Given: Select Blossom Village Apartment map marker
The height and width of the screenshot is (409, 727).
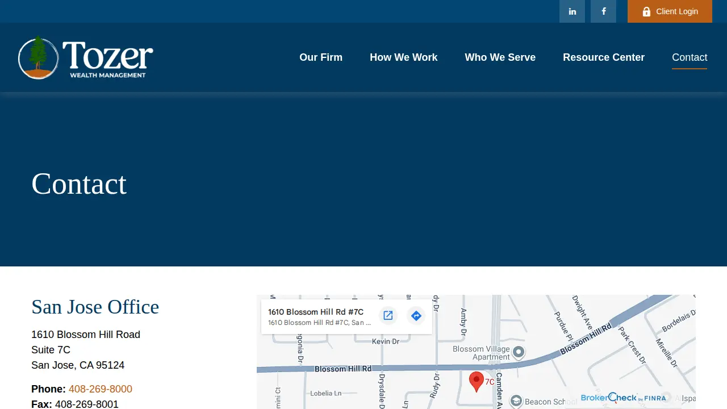Looking at the screenshot, I should tap(519, 352).
